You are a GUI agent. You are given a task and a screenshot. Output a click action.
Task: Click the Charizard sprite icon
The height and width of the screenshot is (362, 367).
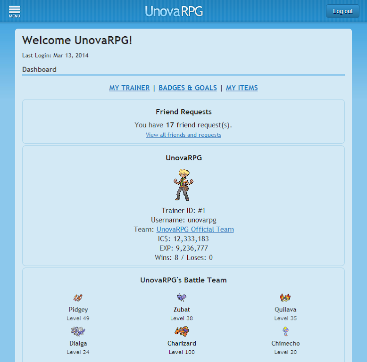(182, 331)
